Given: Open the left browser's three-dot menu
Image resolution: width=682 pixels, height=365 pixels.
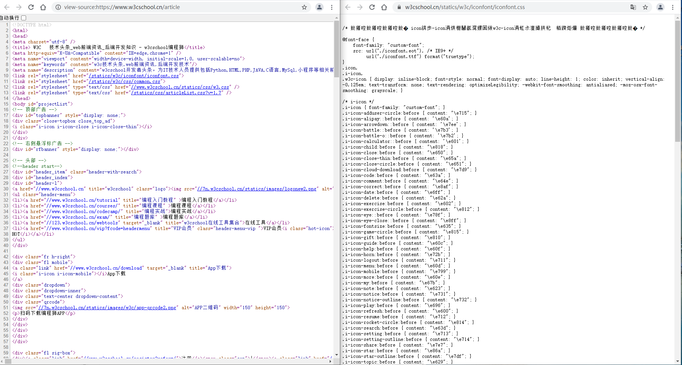Looking at the screenshot, I should coord(332,7).
